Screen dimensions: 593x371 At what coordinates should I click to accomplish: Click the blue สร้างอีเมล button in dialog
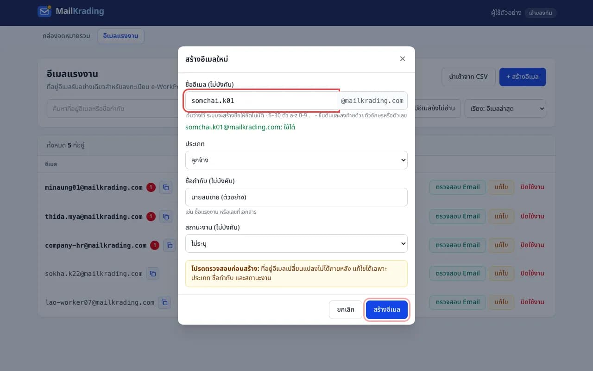point(387,310)
